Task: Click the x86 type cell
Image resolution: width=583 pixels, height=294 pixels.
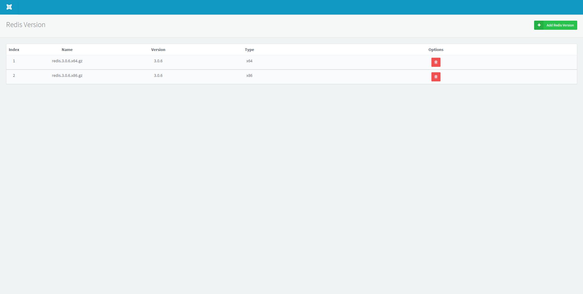Action: [x=249, y=75]
